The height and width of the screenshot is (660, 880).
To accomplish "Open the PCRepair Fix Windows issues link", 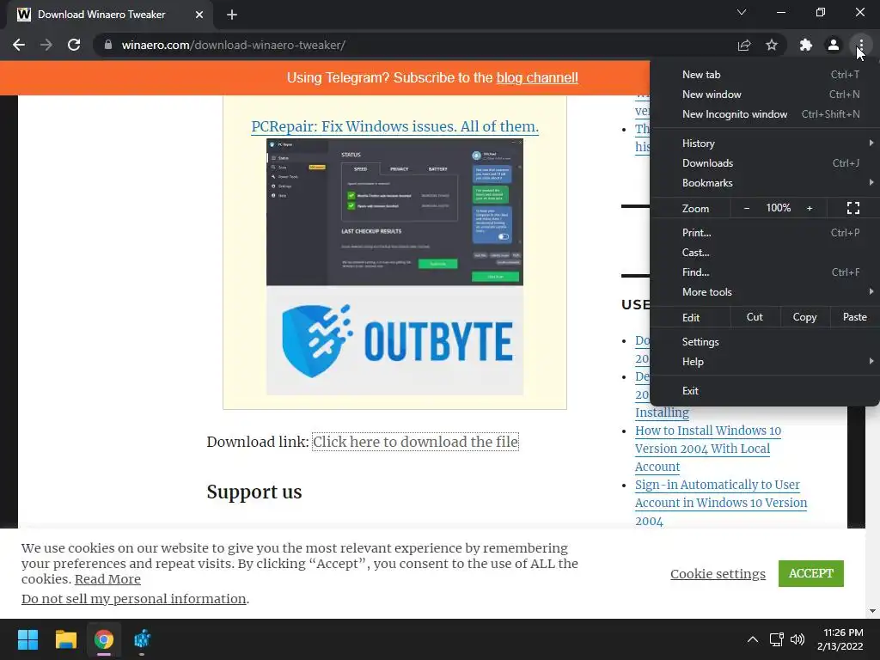I will [x=394, y=126].
